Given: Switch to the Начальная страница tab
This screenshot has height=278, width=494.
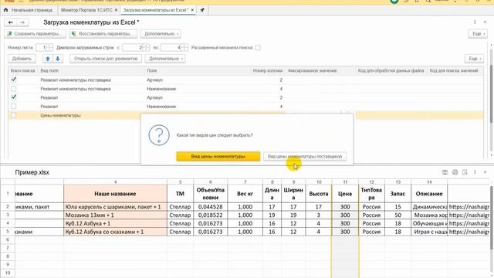Looking at the screenshot, I should pos(29,10).
